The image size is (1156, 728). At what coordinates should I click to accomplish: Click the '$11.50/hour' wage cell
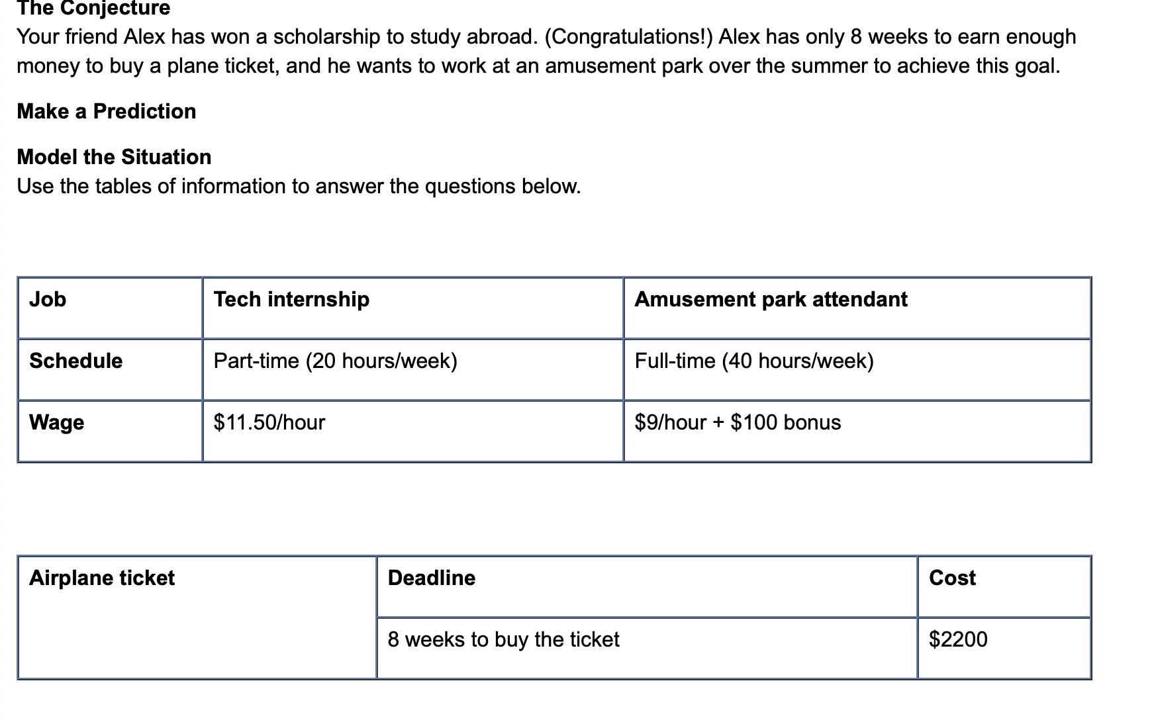pyautogui.click(x=412, y=431)
